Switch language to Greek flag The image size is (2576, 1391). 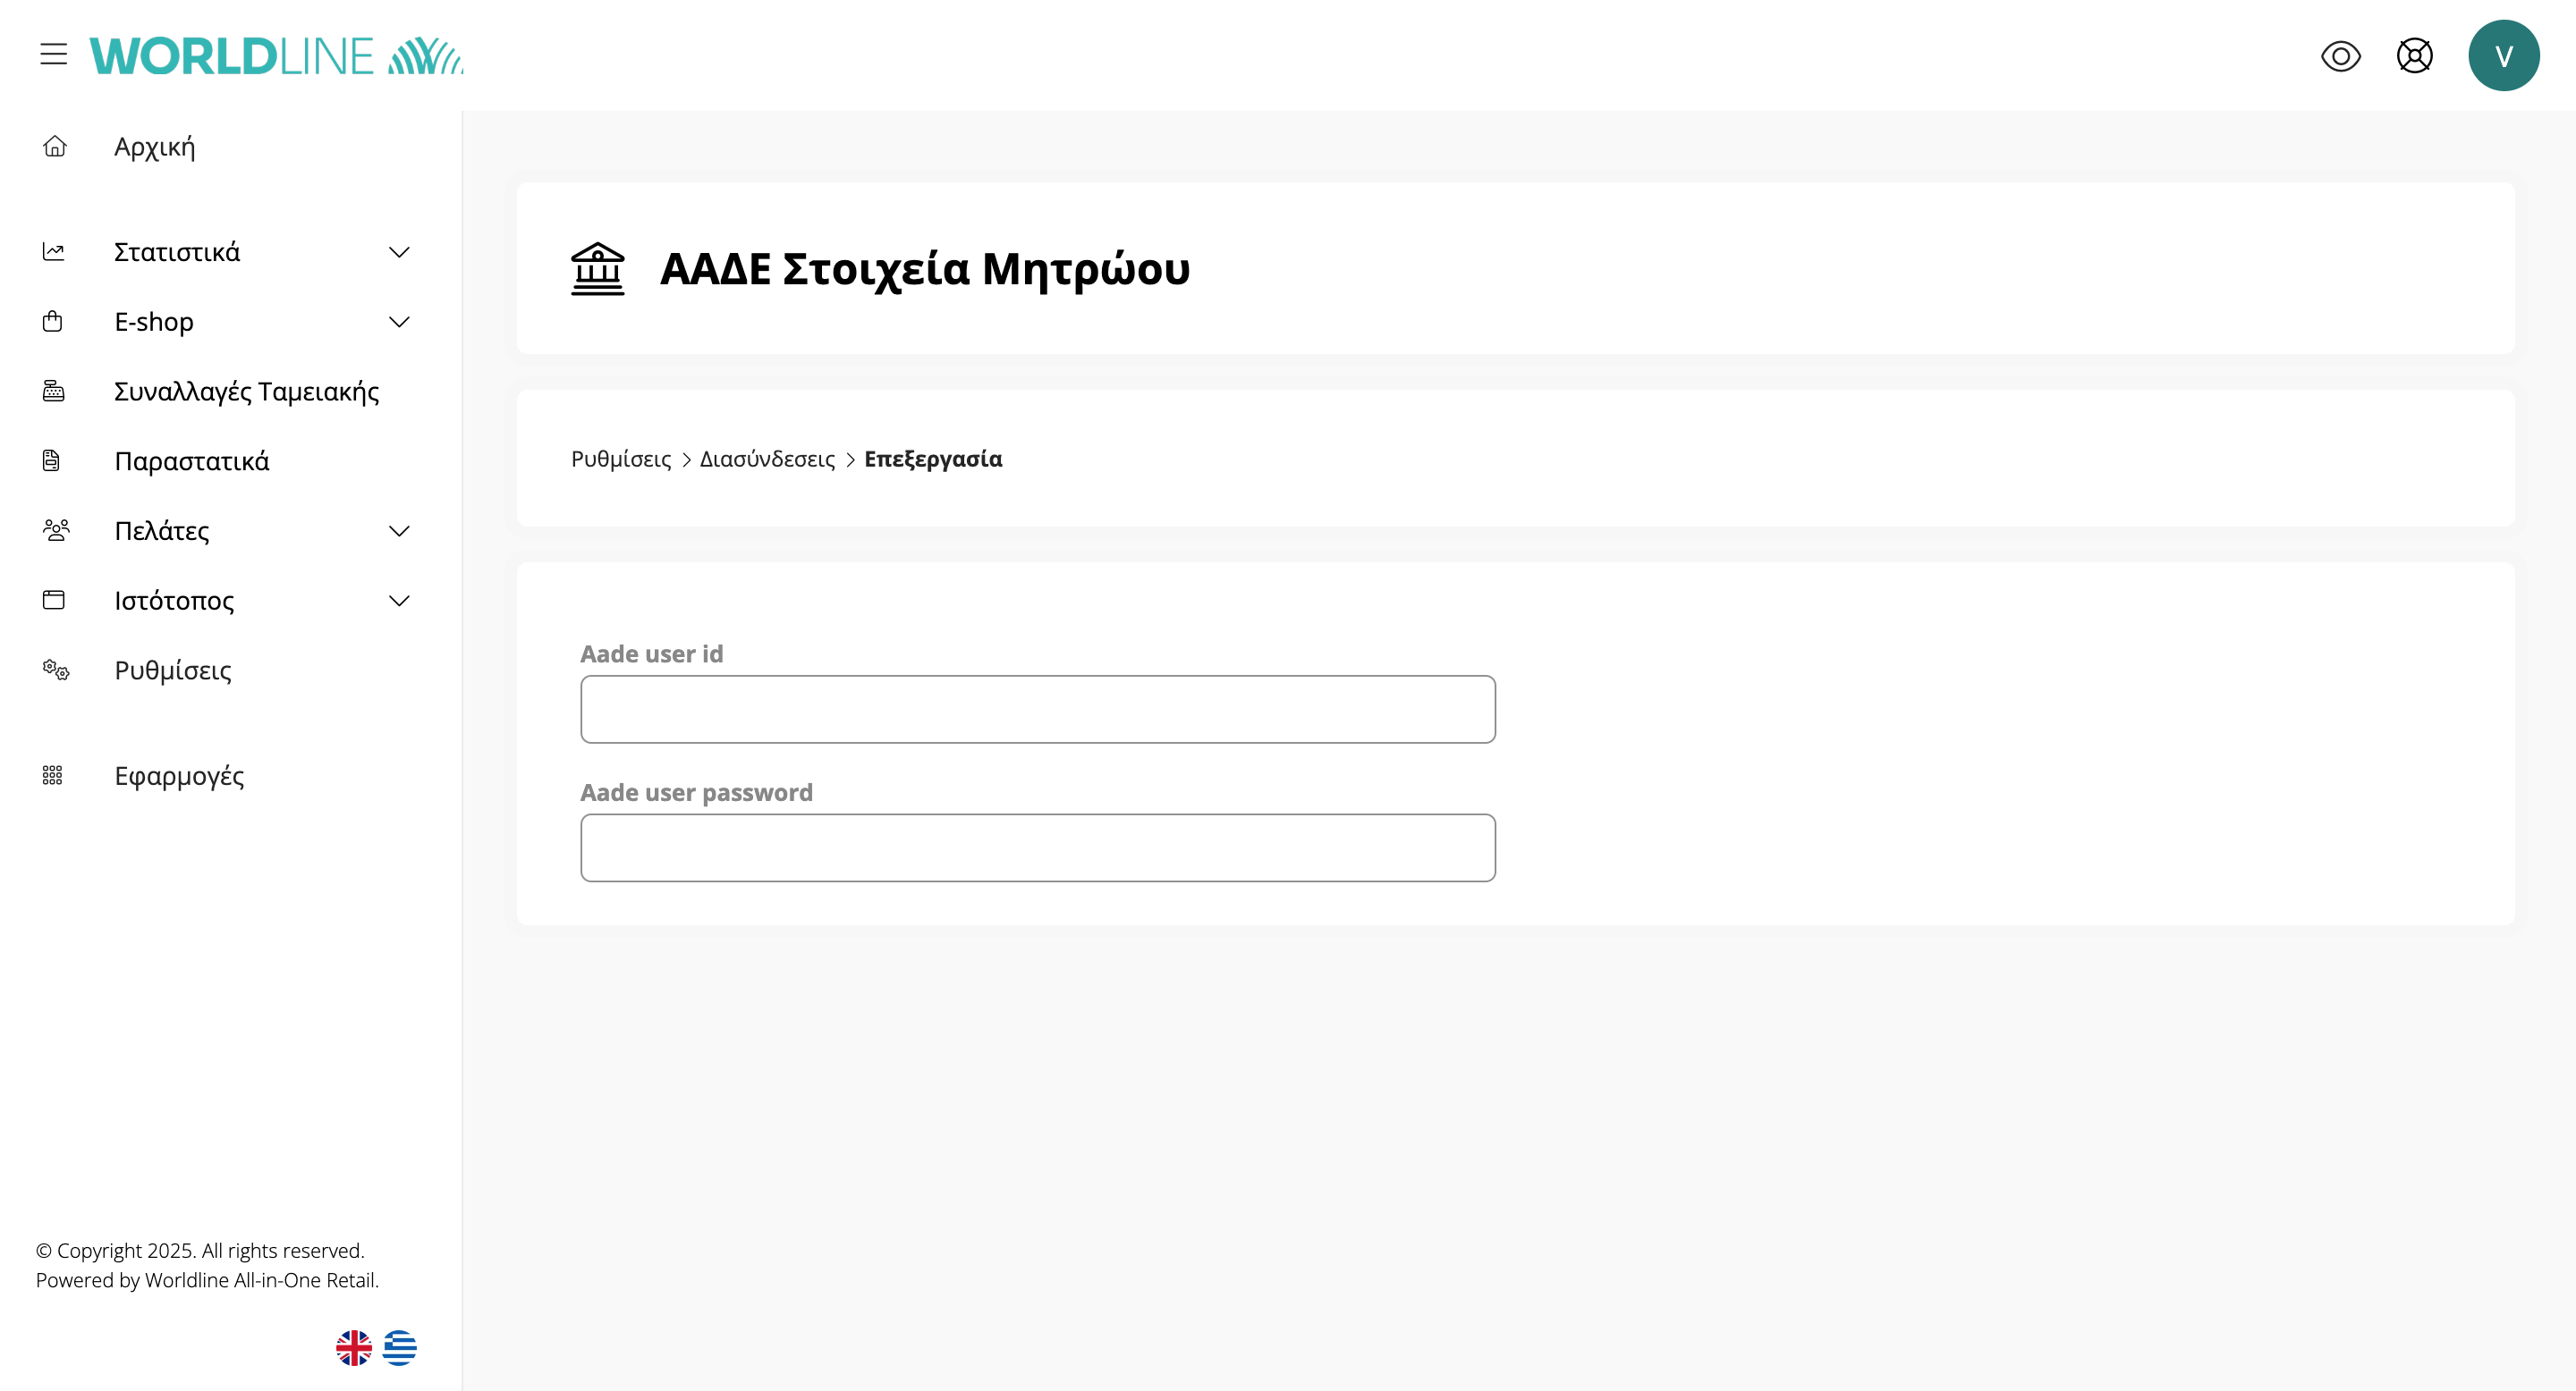[400, 1347]
